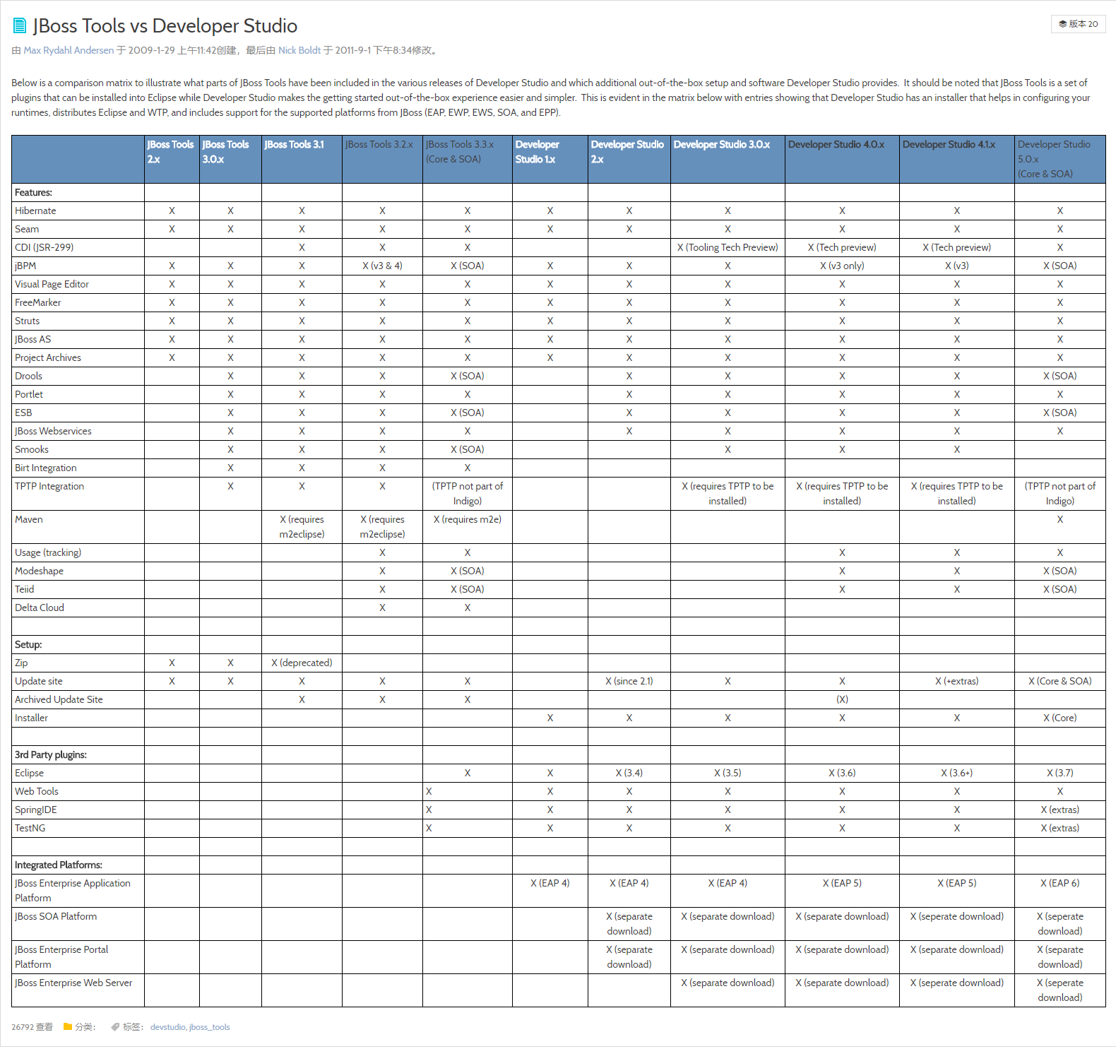1116x1049 pixels.
Task: Open the jboss_tools tag link
Action: click(209, 1027)
